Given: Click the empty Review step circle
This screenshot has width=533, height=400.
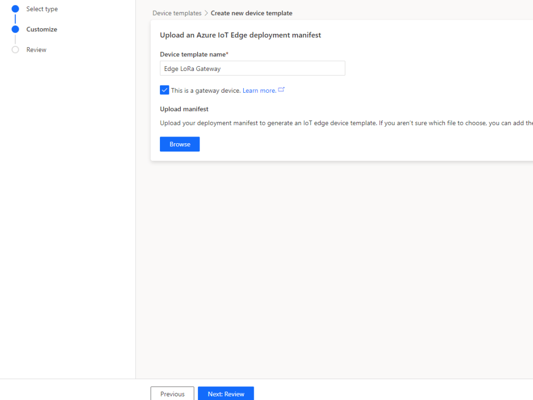Looking at the screenshot, I should (x=15, y=49).
